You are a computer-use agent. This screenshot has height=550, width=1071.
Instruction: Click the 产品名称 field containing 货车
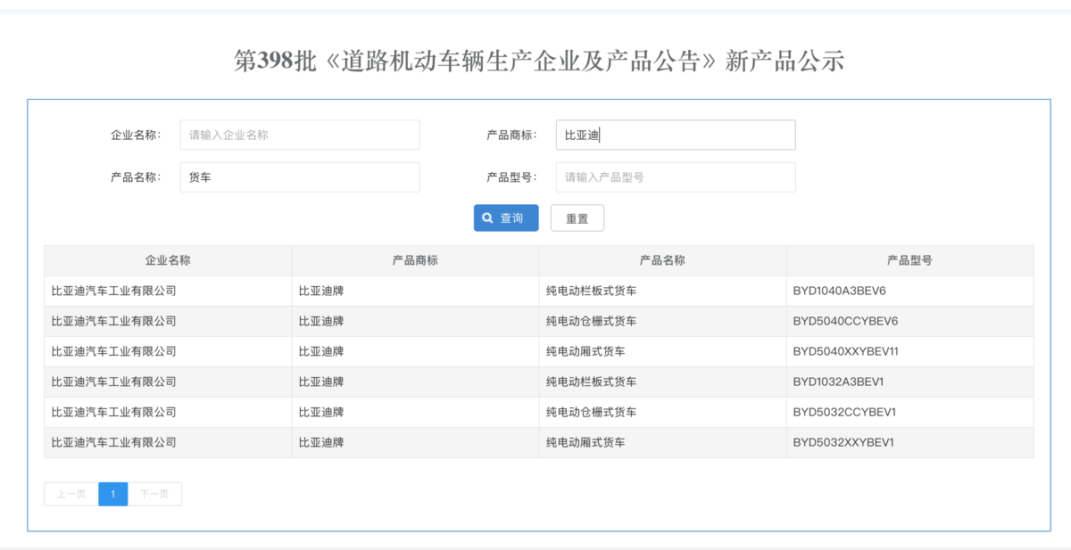(x=299, y=177)
